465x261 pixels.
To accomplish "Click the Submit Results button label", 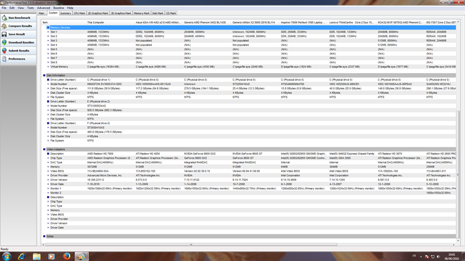I will click(x=19, y=50).
